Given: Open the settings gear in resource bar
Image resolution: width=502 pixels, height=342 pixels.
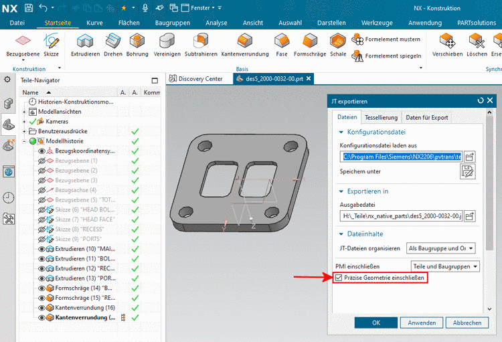Looking at the screenshot, I should [x=7, y=80].
